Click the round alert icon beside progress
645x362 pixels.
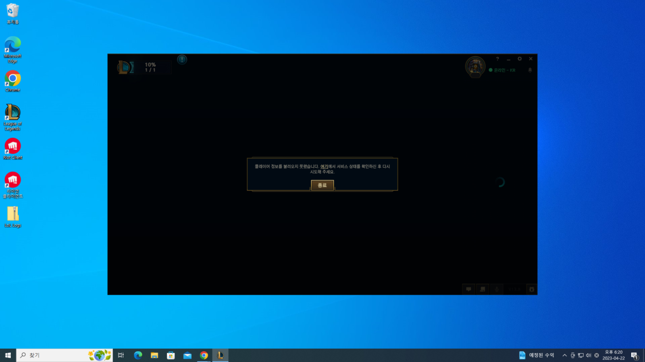[182, 60]
